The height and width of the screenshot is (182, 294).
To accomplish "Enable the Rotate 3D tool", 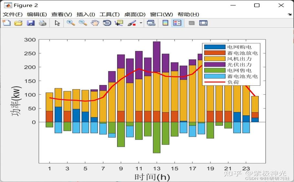I will pyautogui.click(x=107, y=23).
